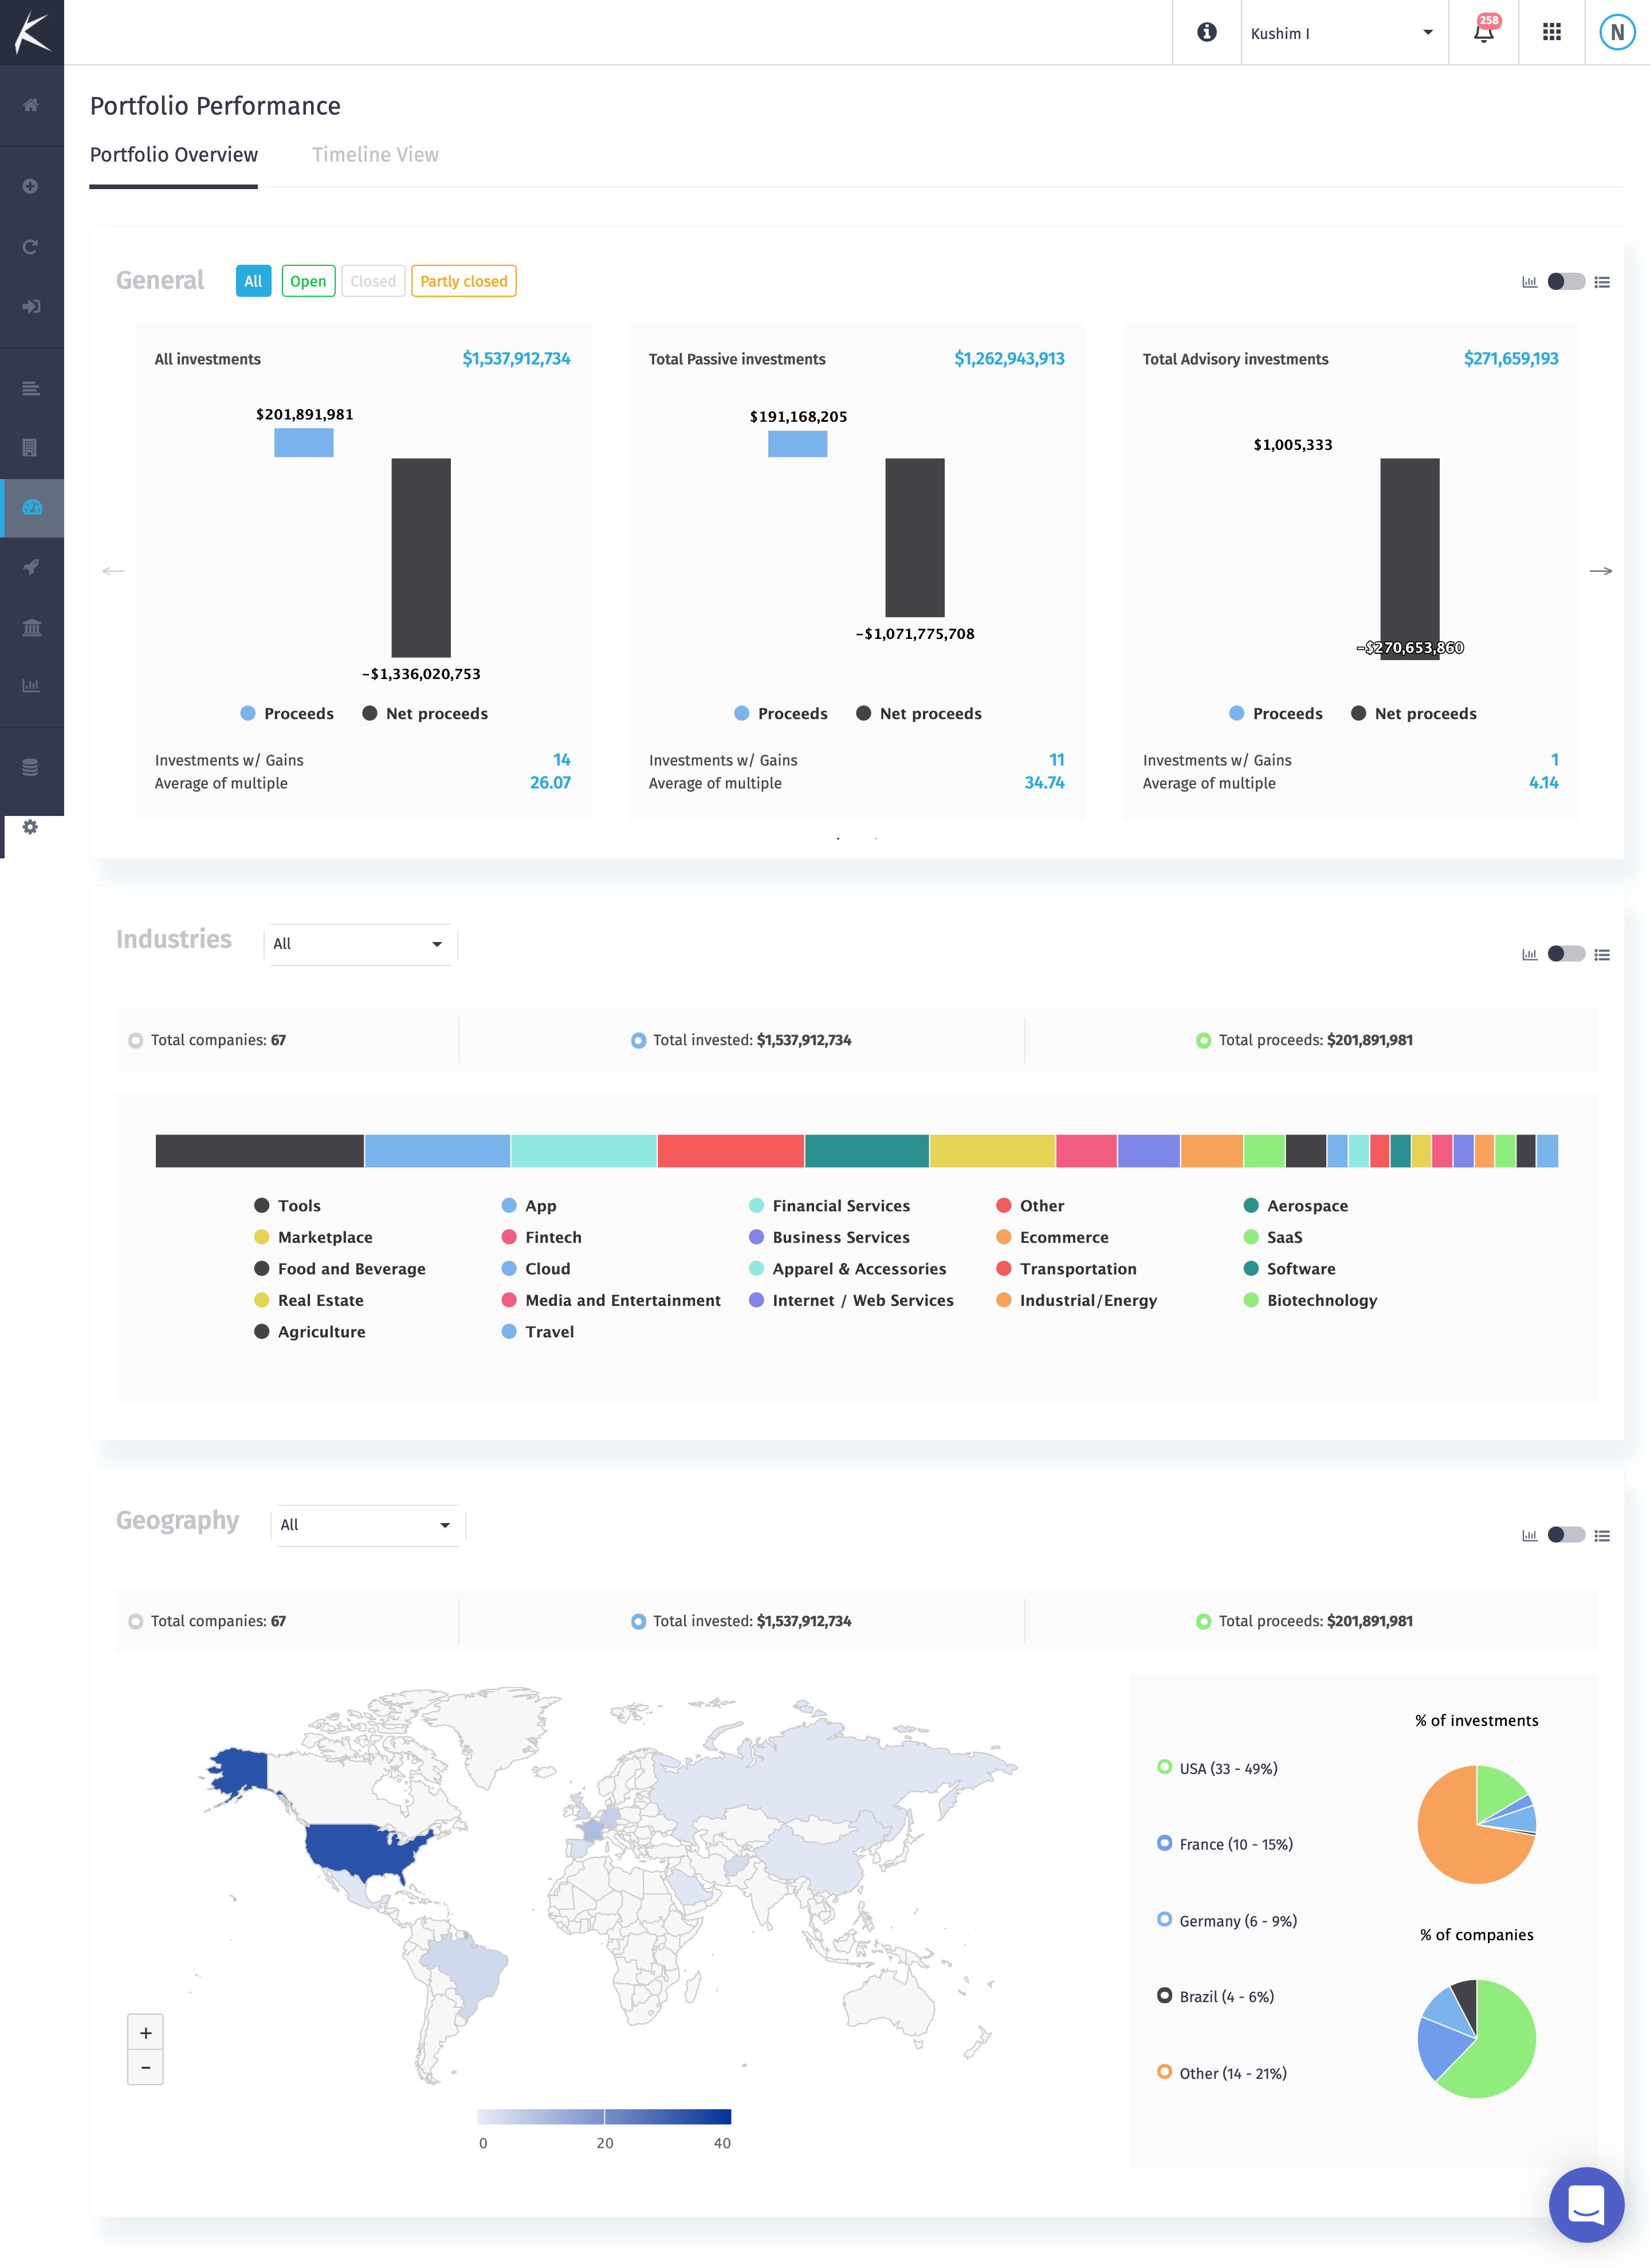Click the database stack sidebar icon
Viewport: 1650px width, 2268px height.
point(31,767)
